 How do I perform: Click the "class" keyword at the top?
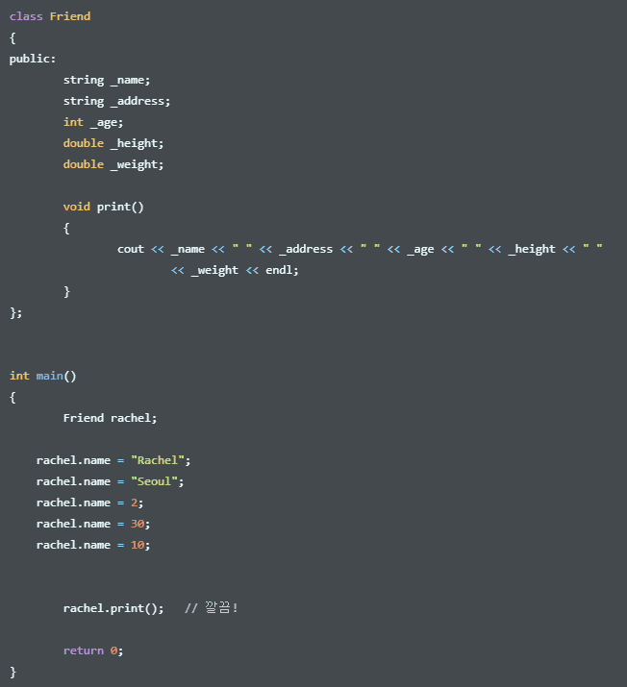click(26, 16)
